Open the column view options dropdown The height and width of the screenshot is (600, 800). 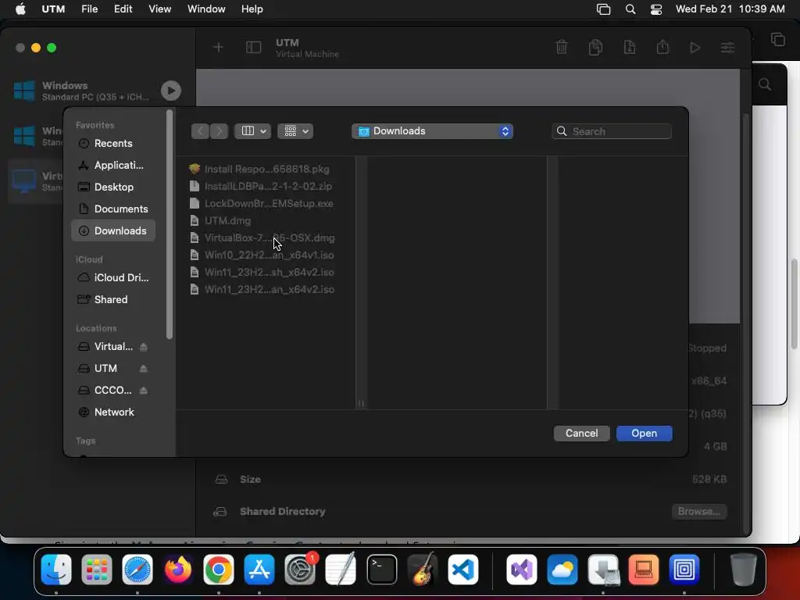point(252,131)
